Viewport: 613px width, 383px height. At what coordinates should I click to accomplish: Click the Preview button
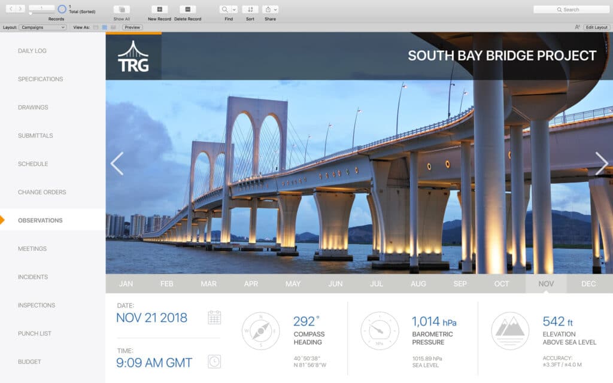(x=132, y=28)
